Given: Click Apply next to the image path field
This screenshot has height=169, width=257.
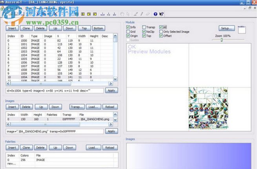Looking at the screenshot, I should click(111, 131).
